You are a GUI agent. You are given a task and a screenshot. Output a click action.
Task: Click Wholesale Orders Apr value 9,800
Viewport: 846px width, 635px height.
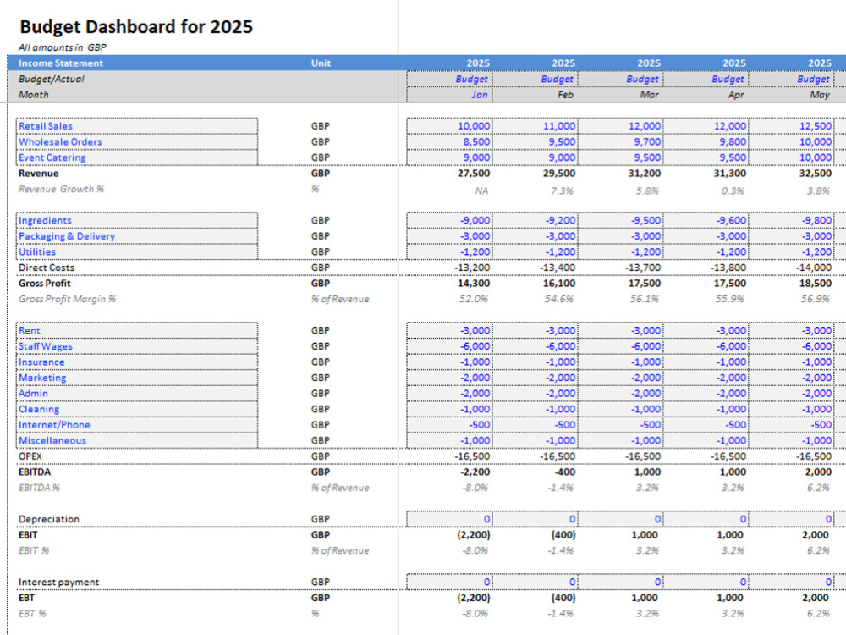click(706, 141)
